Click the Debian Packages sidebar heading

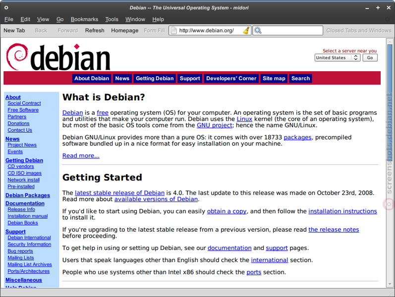(x=28, y=196)
